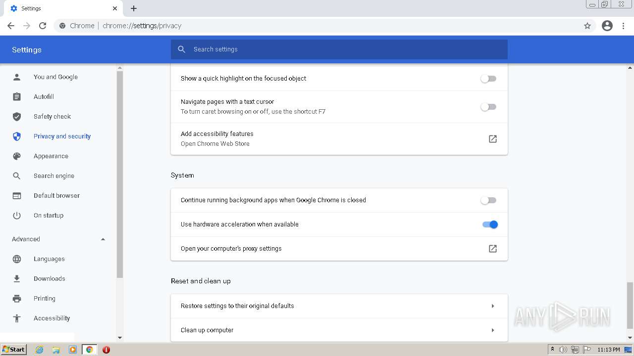The height and width of the screenshot is (356, 634).
Task: Click the Printing printer icon
Action: [x=17, y=299]
